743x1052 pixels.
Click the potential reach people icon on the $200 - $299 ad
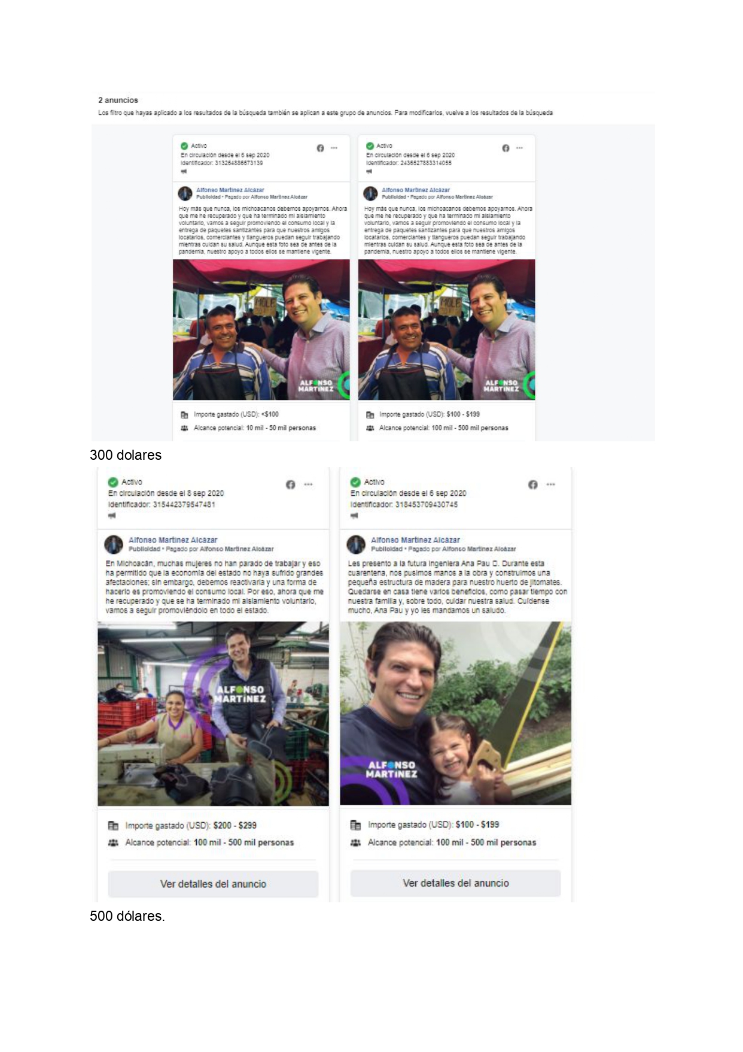pyautogui.click(x=113, y=842)
